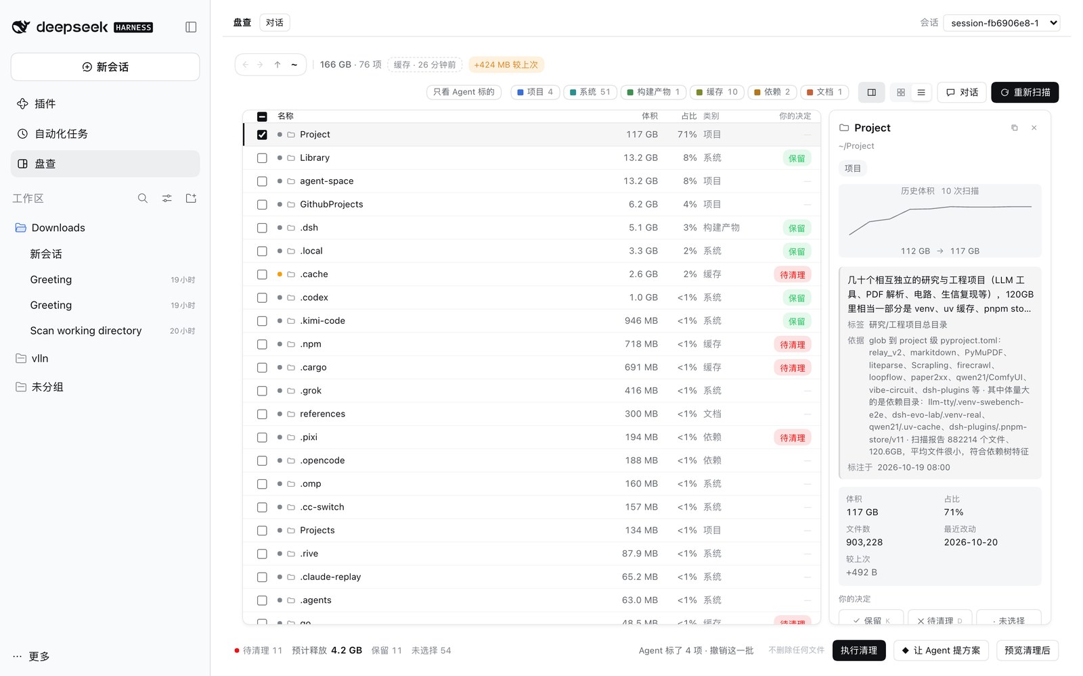
Task: Switch to list view
Action: [x=921, y=92]
